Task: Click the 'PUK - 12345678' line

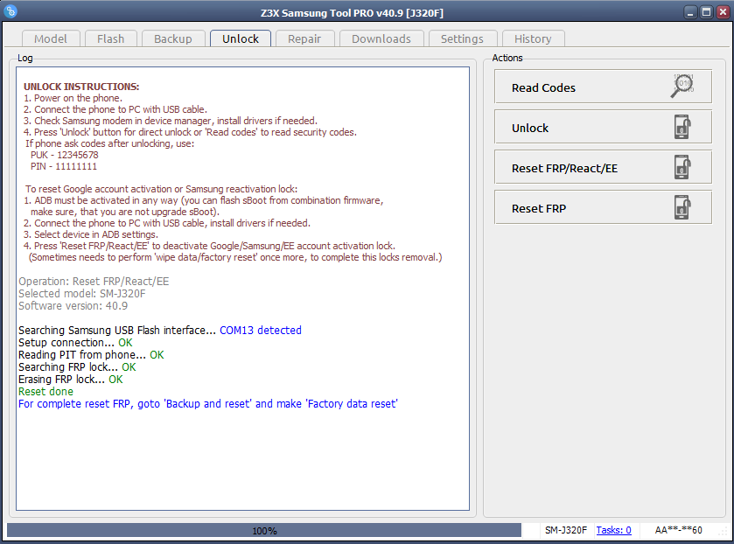Action: pyautogui.click(x=65, y=155)
